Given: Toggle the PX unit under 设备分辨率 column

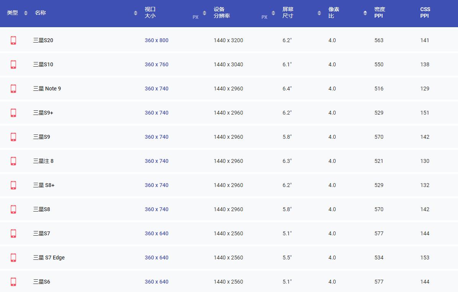Looking at the screenshot, I should tap(264, 17).
